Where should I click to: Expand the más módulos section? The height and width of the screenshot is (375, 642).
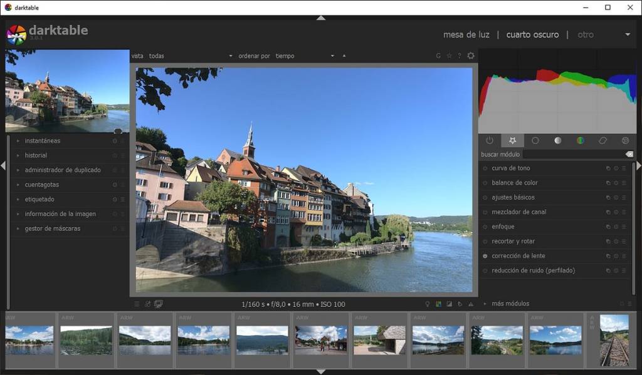pos(510,304)
